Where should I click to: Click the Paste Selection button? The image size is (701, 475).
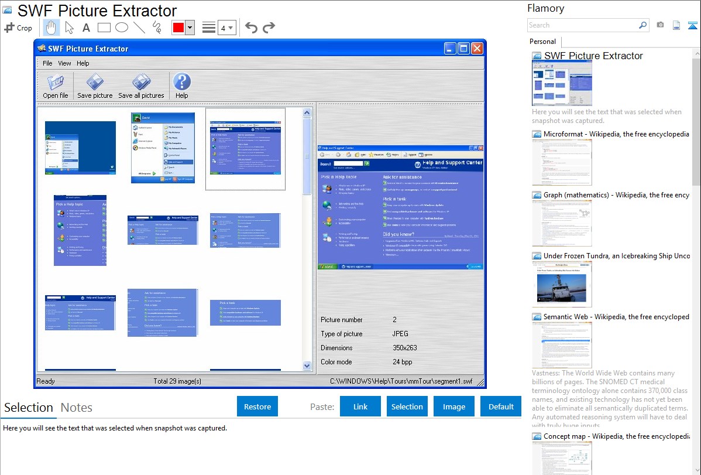pos(407,406)
